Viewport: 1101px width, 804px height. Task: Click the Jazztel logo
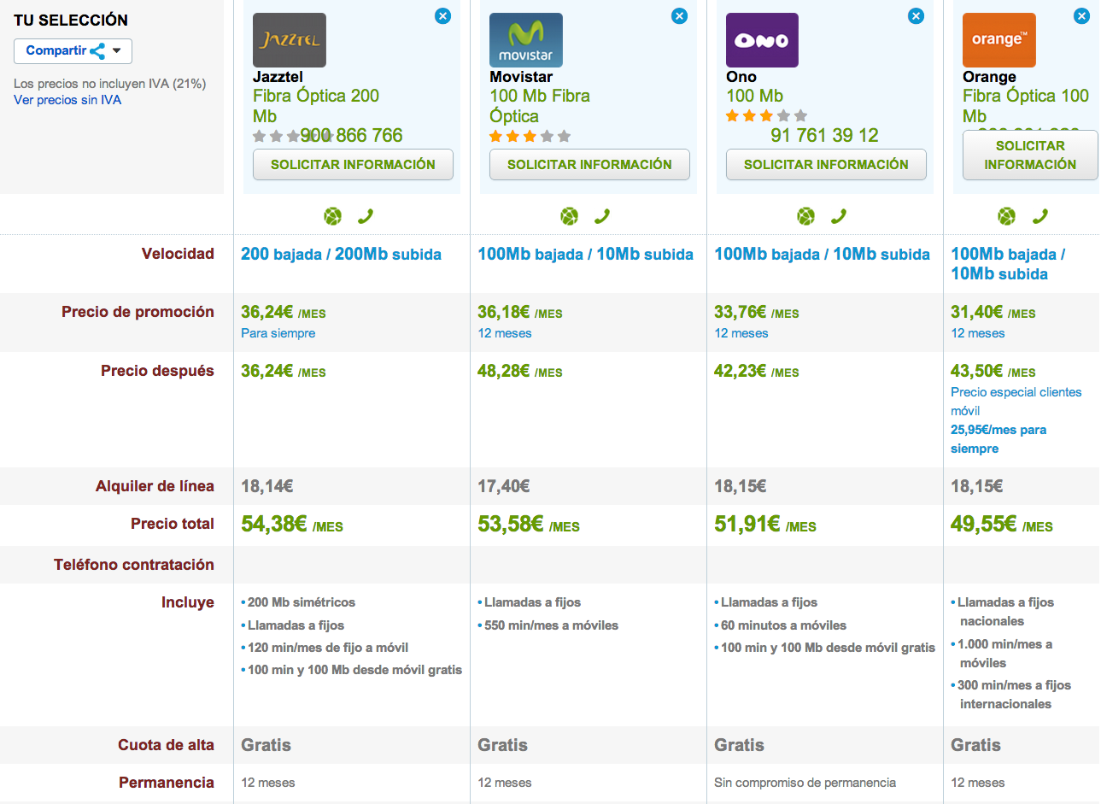(290, 40)
